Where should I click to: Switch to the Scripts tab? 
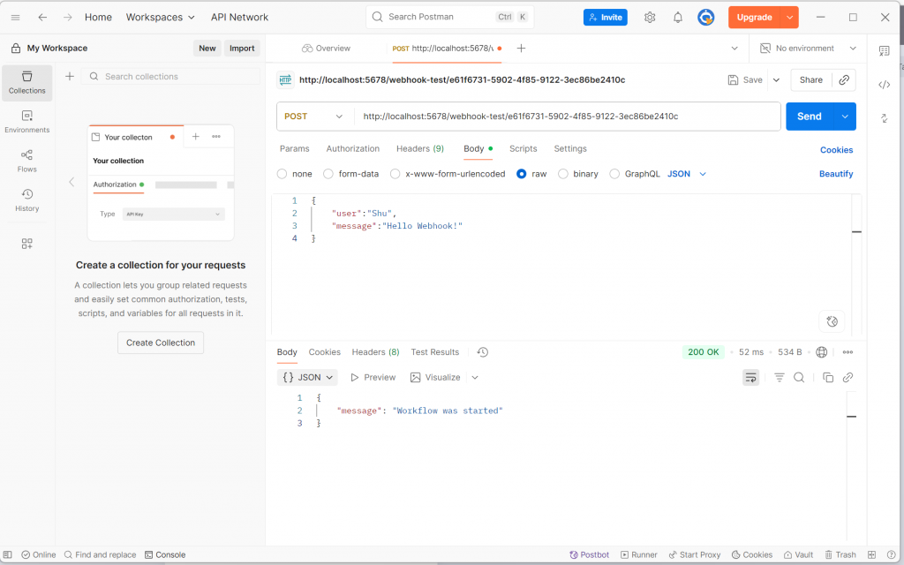pyautogui.click(x=523, y=148)
